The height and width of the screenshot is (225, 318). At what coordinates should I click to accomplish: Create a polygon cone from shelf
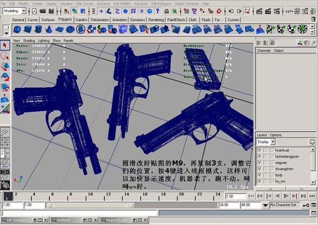49,29
